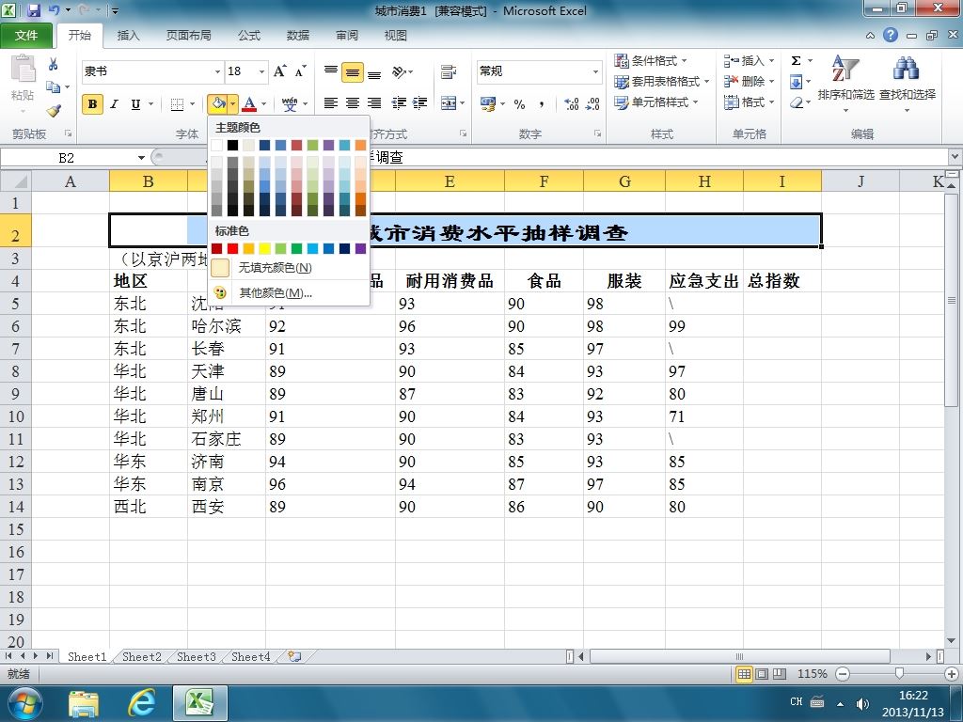Select column header E
The image size is (963, 722).
point(450,181)
